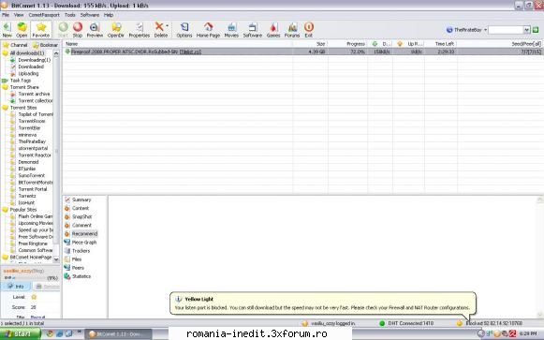Open the Statistics details tab

81,276
